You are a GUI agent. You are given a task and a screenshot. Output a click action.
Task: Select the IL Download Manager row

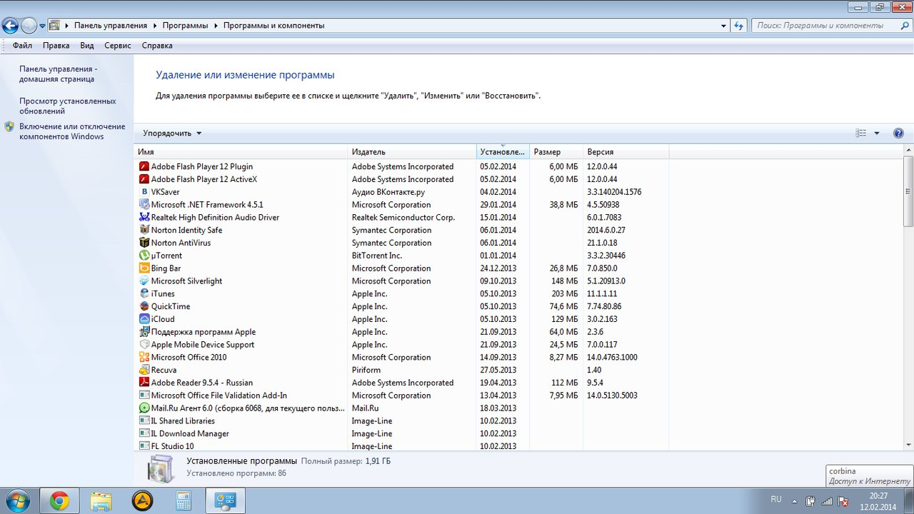coord(400,434)
